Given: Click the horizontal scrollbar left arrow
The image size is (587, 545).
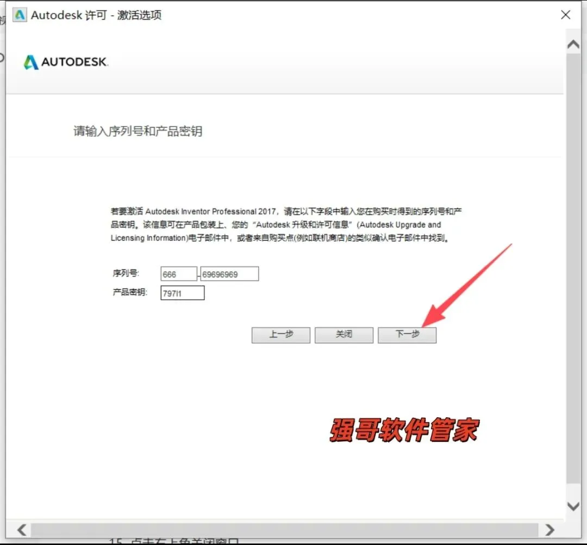Looking at the screenshot, I should (22, 530).
